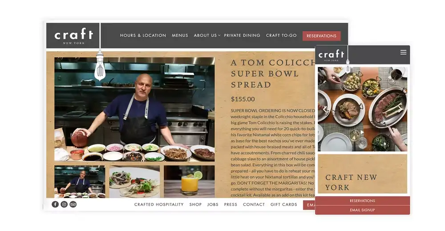Visit the Shop footer link
Image resolution: width=445 pixels, height=231 pixels.
tap(195, 204)
